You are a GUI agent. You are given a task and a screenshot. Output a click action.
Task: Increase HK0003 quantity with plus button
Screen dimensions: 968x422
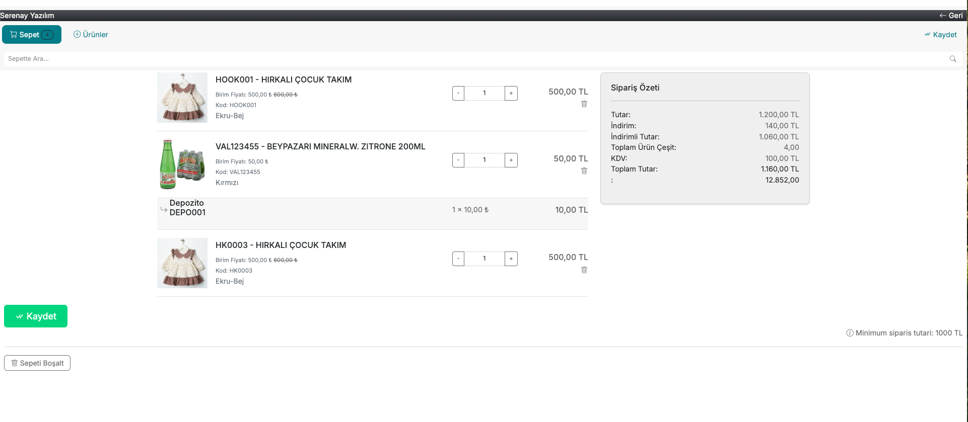pyautogui.click(x=511, y=259)
